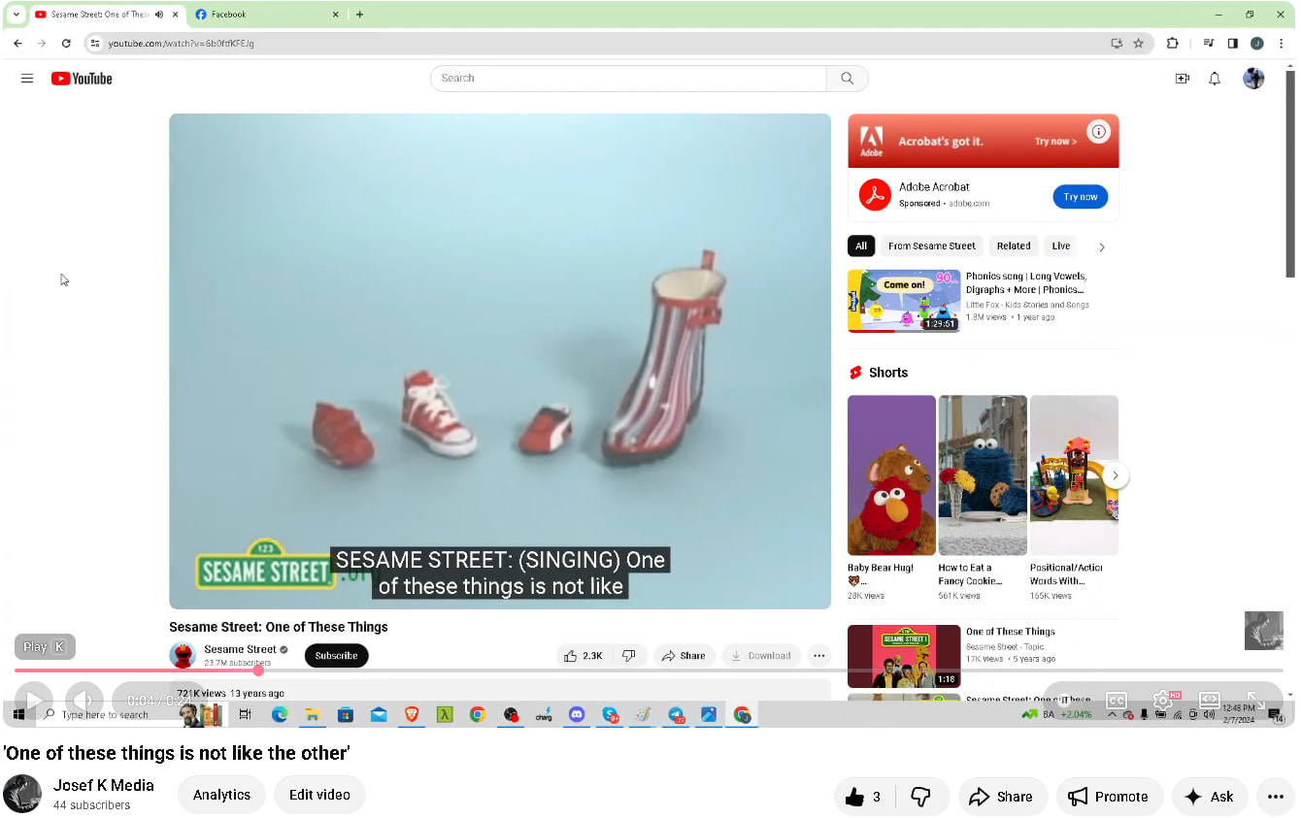
Task: Go back with the browser back arrow
Action: 17,43
